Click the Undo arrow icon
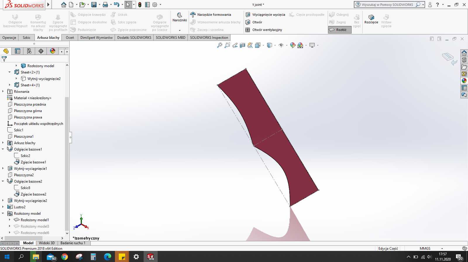468x262 pixels. click(117, 5)
